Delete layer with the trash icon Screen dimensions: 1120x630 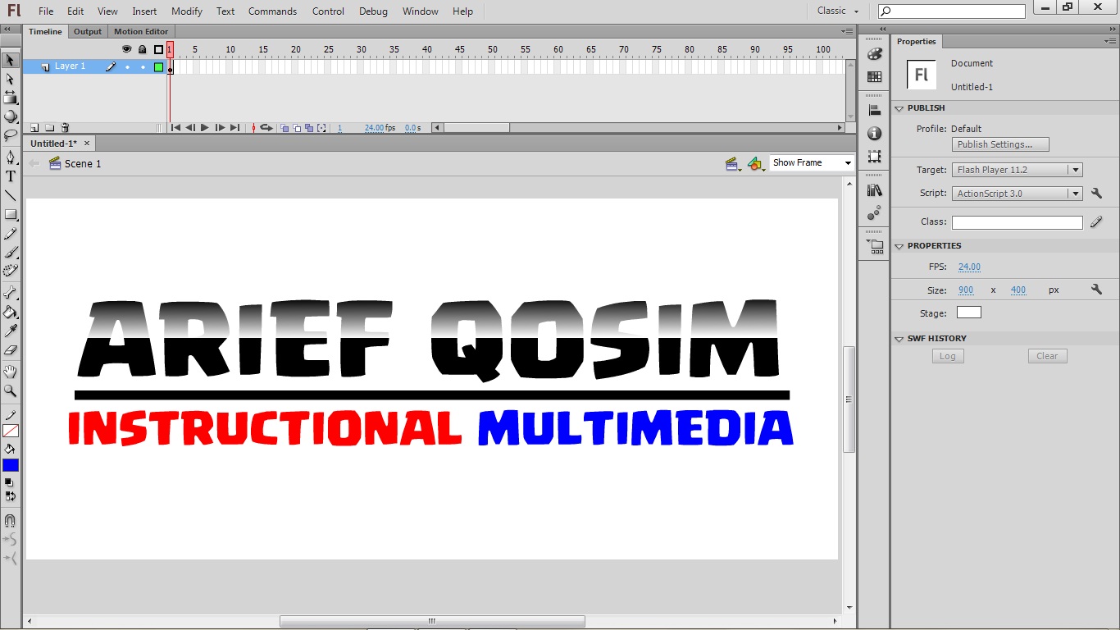(x=66, y=128)
